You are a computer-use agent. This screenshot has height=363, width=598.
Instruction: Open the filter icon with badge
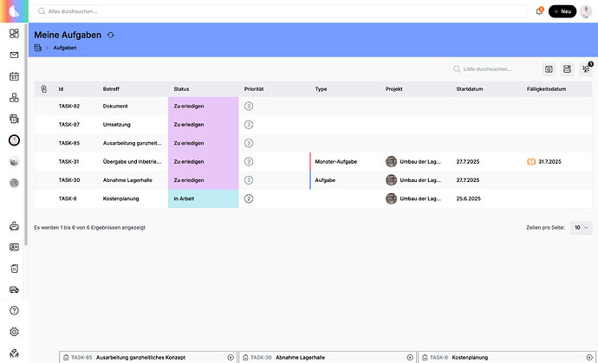tap(587, 68)
